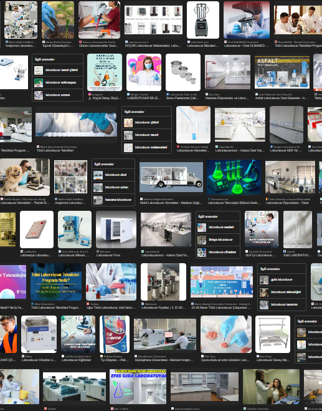Open the 'Tıbbi Laboratuvar Teknikleri Programı Nedir?' image

click(x=56, y=282)
